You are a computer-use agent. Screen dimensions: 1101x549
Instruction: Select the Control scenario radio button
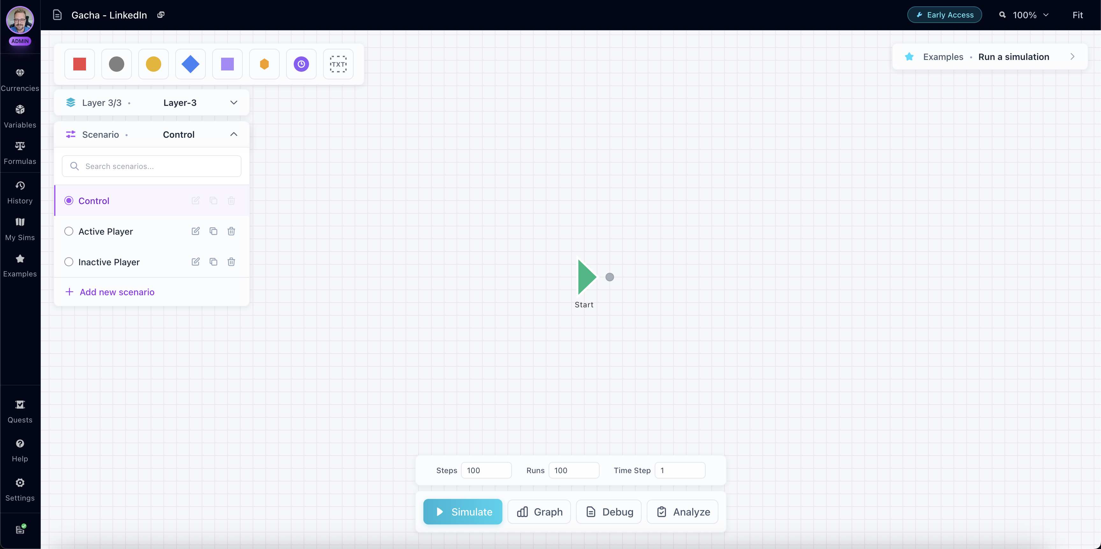tap(69, 201)
